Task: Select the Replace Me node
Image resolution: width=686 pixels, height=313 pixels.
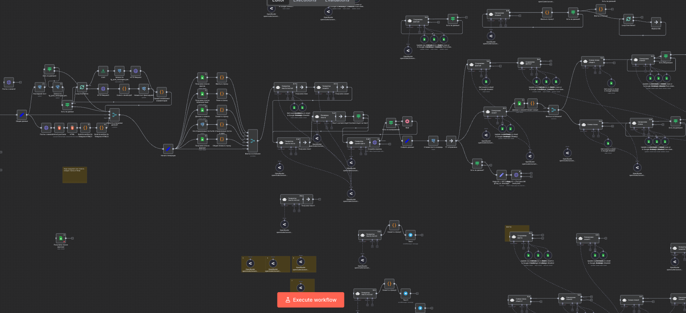Action: pos(656,22)
